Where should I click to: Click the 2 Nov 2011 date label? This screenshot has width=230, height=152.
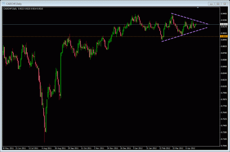[99, 148]
